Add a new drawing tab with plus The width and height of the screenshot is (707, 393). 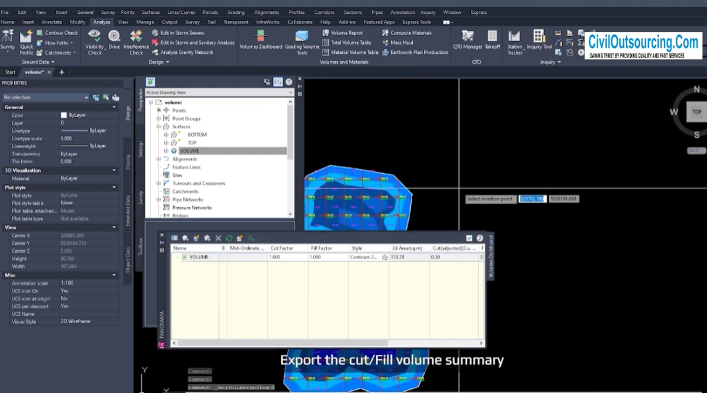62,72
